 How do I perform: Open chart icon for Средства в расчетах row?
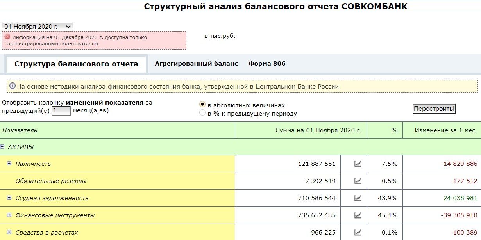pos(358,233)
